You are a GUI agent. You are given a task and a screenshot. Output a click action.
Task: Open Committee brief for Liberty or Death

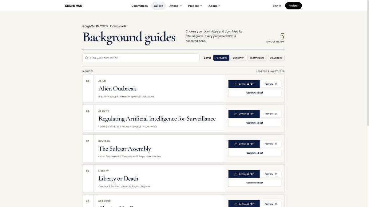point(255,183)
